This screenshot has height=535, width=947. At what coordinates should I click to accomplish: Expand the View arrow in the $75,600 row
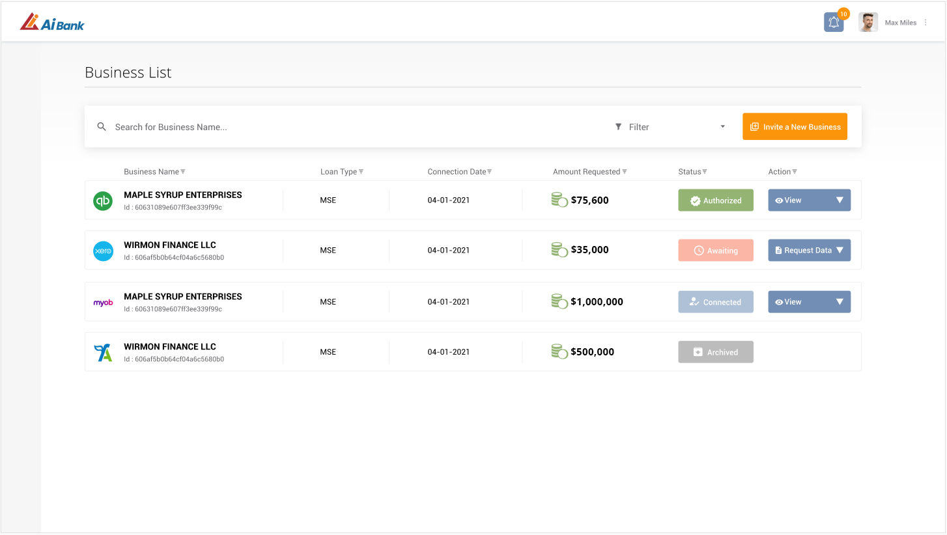(x=840, y=200)
